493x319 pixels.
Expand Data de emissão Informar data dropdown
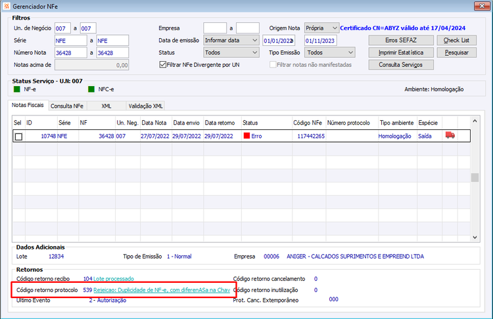[x=231, y=40]
